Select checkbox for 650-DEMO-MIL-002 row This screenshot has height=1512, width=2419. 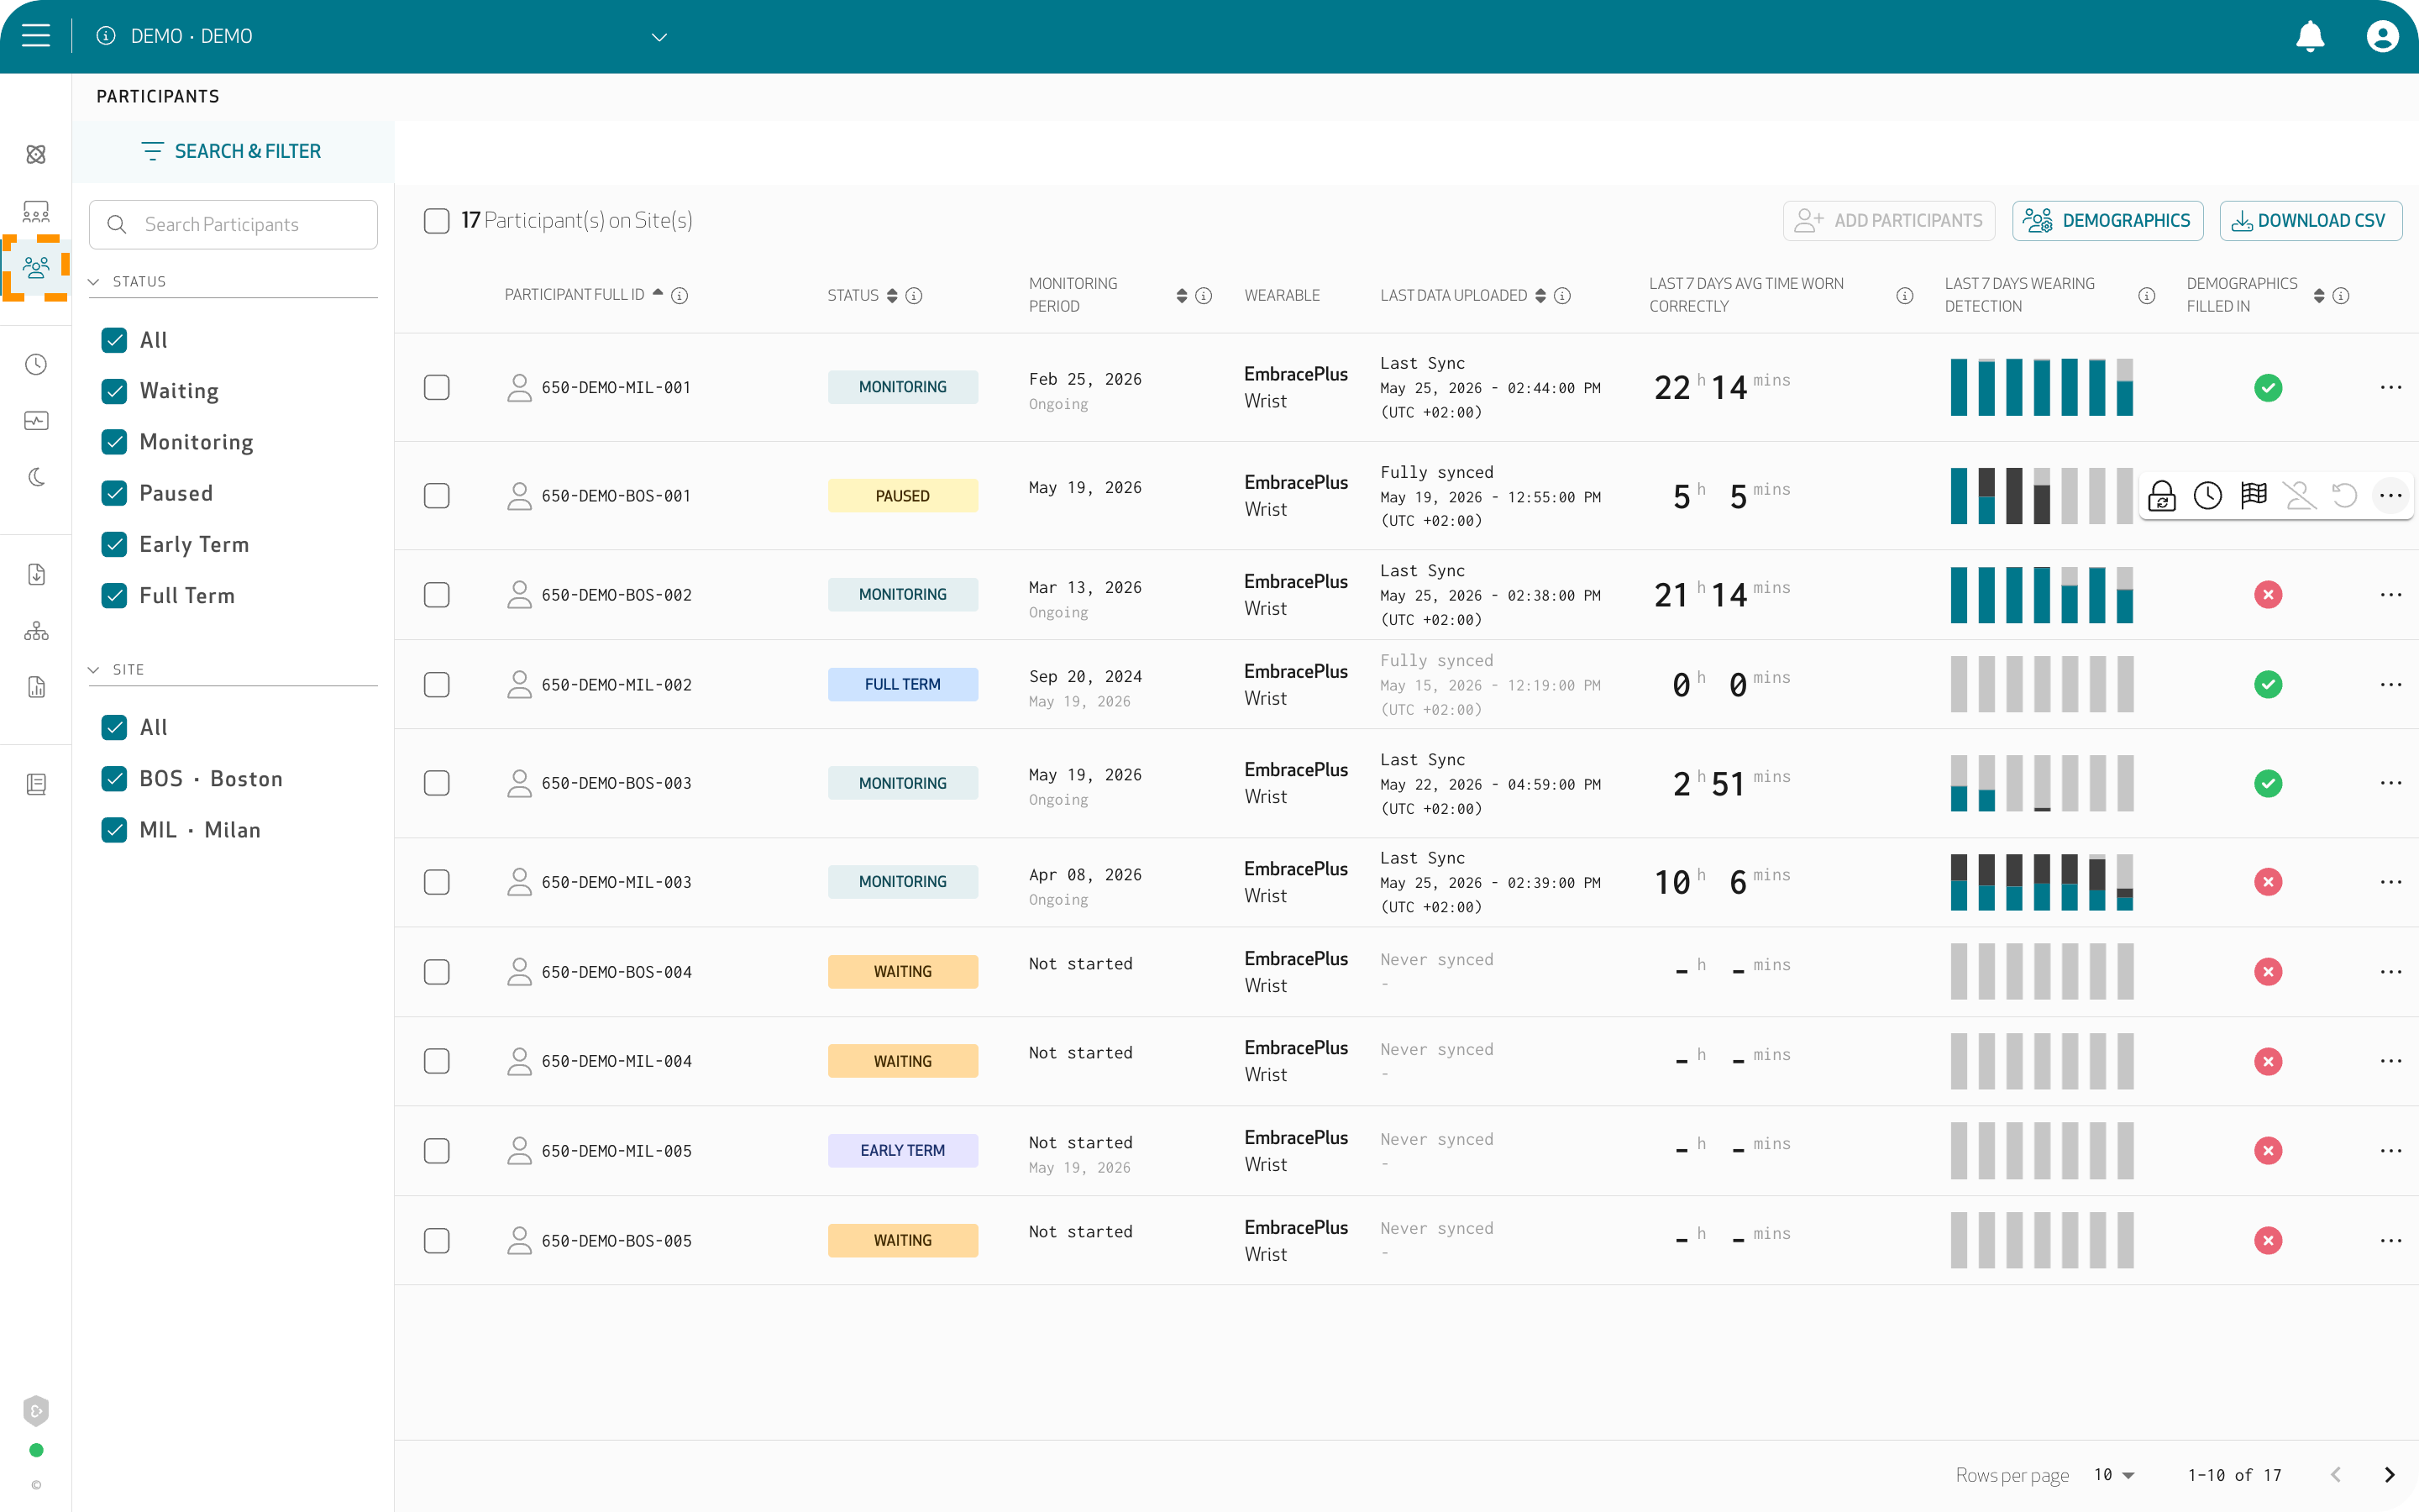coord(437,685)
